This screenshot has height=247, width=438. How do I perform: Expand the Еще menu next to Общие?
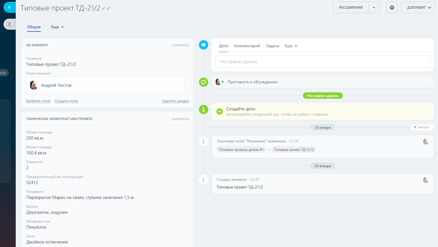(58, 27)
